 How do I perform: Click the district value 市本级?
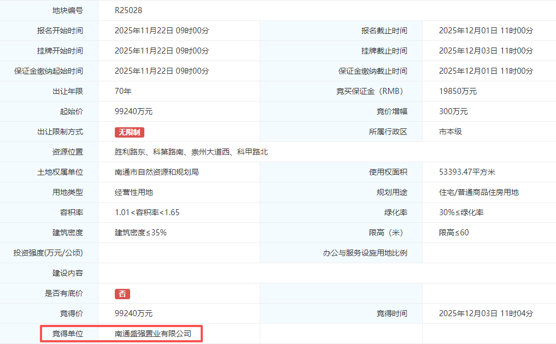pos(450,132)
